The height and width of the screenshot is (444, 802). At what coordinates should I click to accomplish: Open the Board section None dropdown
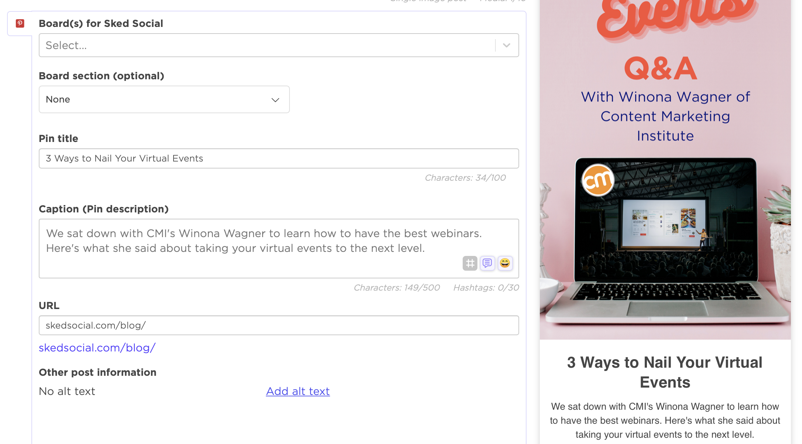[164, 100]
